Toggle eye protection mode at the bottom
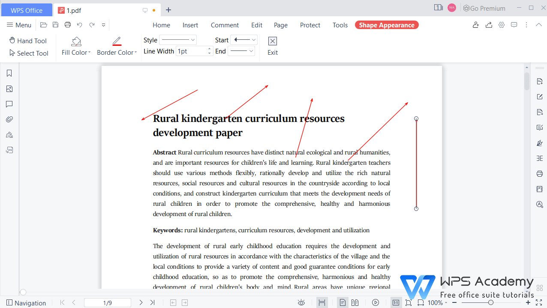The image size is (547, 308). (301, 302)
